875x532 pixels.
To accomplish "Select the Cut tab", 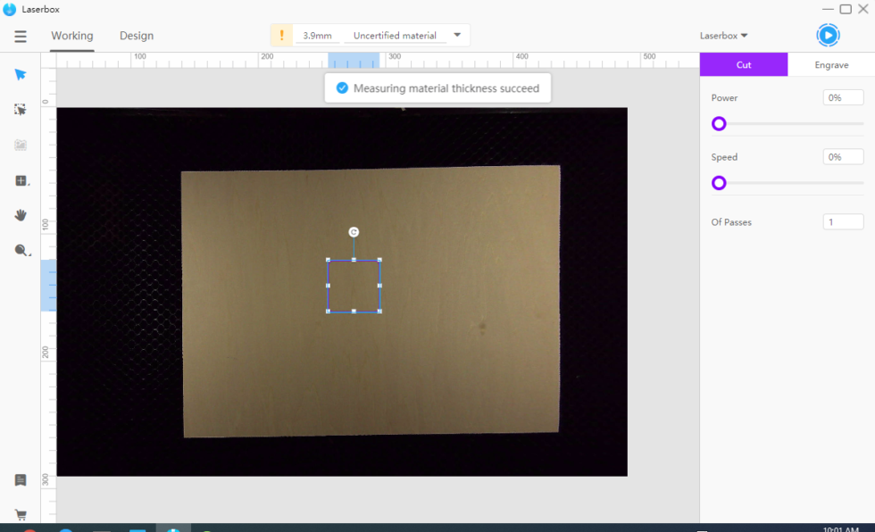I will [744, 64].
